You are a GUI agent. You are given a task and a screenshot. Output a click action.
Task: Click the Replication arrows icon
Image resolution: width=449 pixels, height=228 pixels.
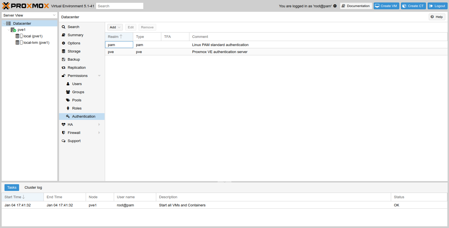(x=64, y=68)
